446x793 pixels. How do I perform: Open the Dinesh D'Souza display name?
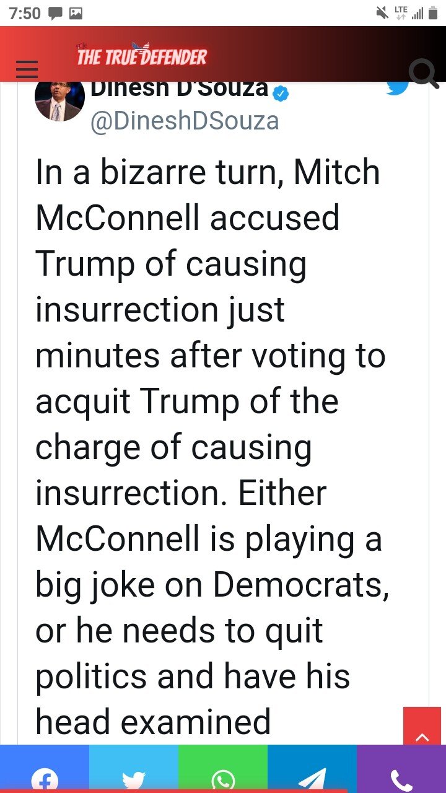click(x=180, y=89)
